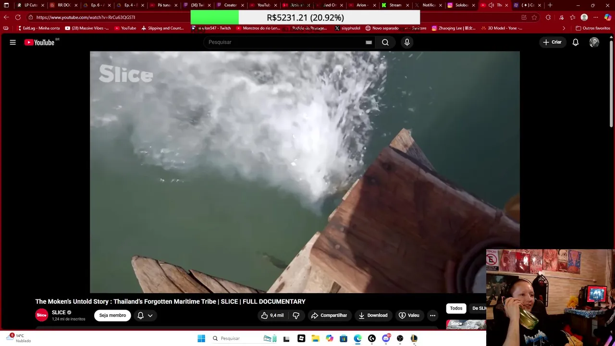615x346 pixels.
Task: Expand the bookmarks overflow chevron
Action: [x=564, y=28]
